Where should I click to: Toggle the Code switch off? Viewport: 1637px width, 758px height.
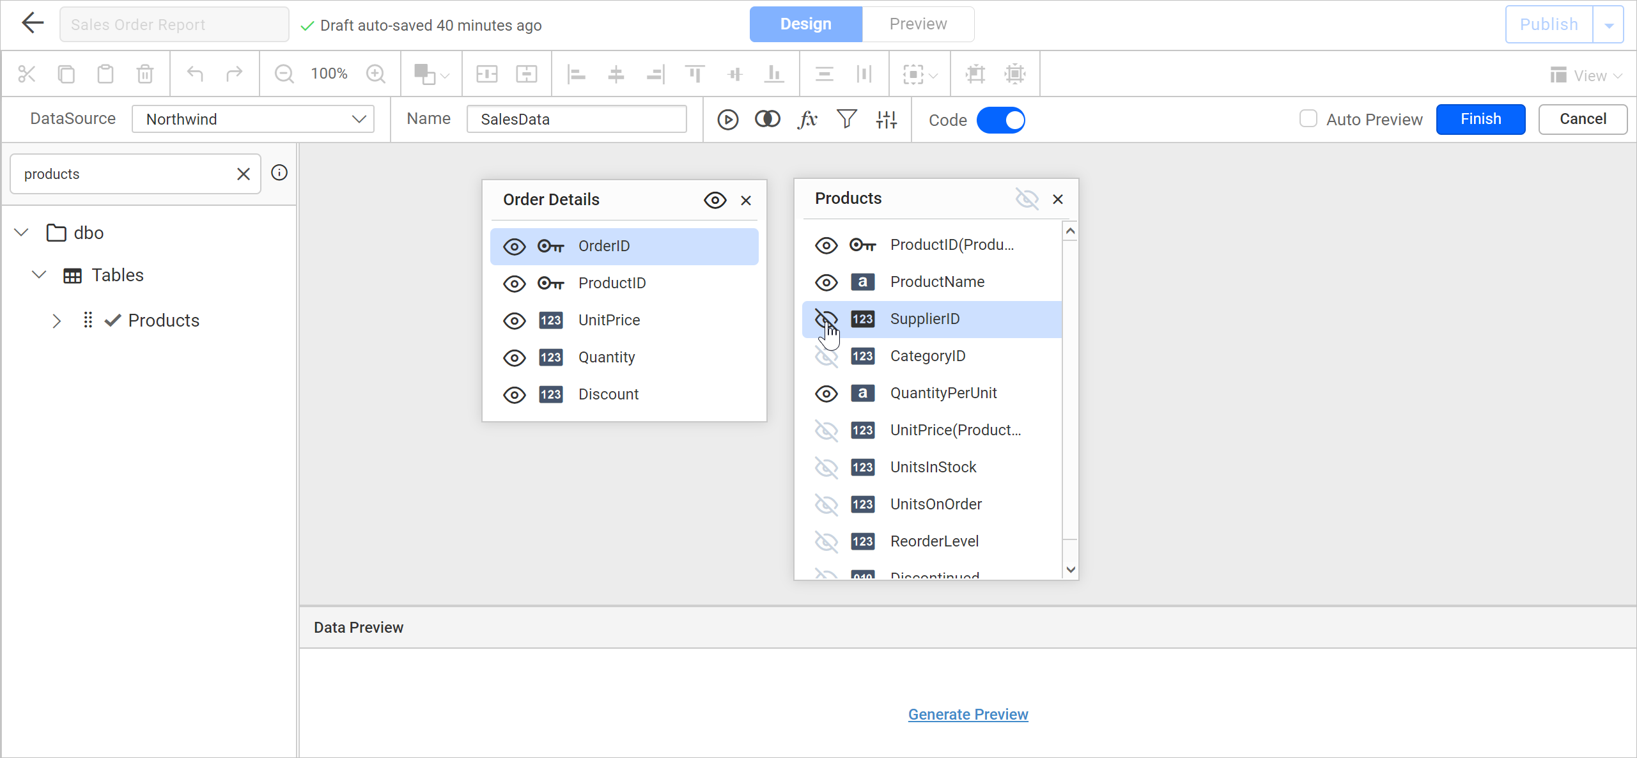tap(1001, 120)
